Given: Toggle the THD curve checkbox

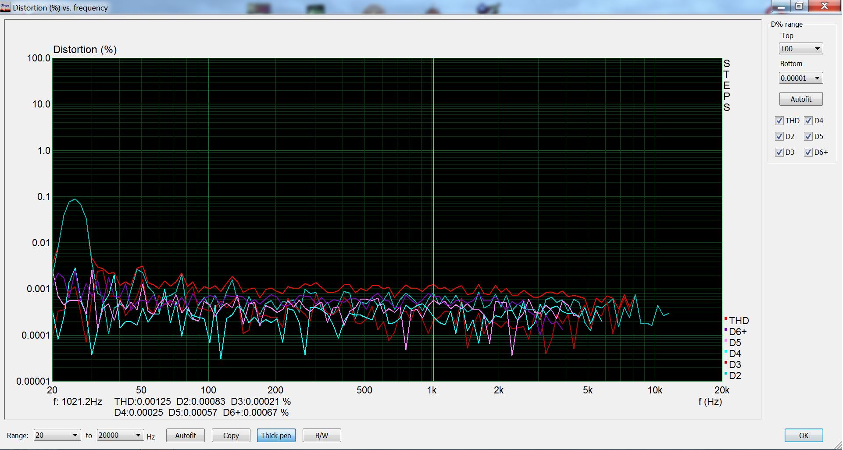Looking at the screenshot, I should coord(779,121).
